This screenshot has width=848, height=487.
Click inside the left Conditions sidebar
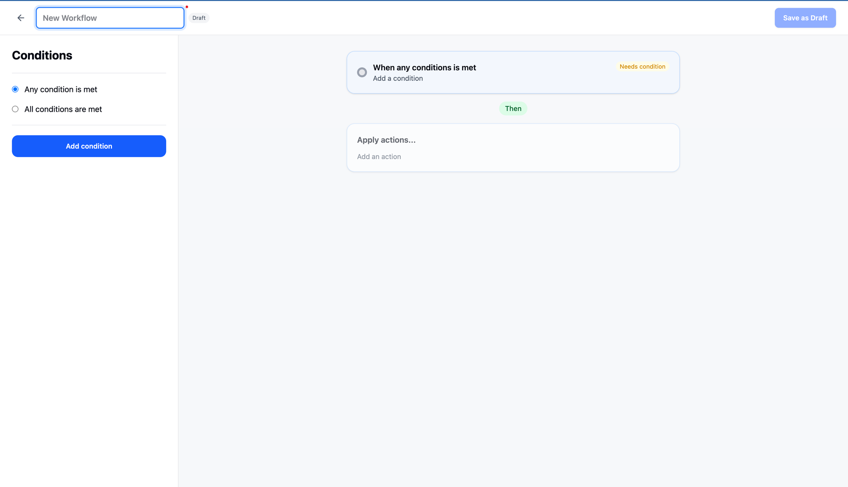click(88, 271)
